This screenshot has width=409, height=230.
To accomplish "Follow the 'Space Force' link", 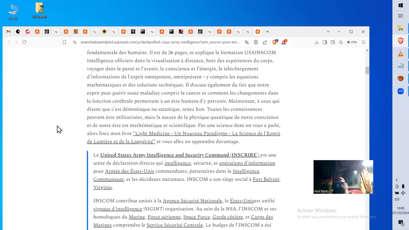I will (x=196, y=217).
